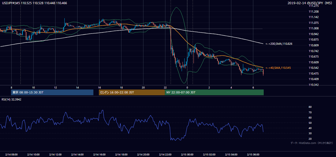This screenshot has height=157, width=336.
Task: Click the 2/14 10:00 date label
Action: coord(33,154)
